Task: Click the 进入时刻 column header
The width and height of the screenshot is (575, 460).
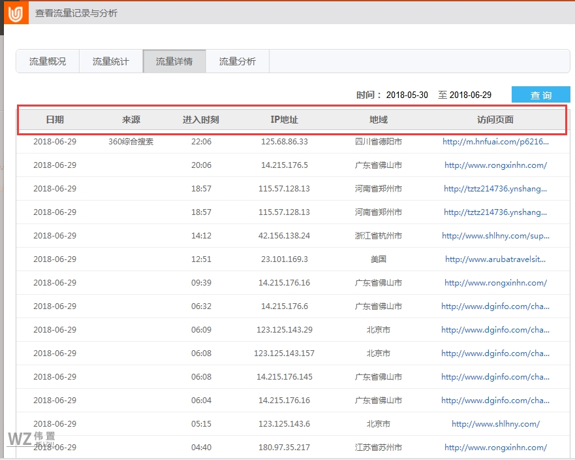Action: pos(200,120)
